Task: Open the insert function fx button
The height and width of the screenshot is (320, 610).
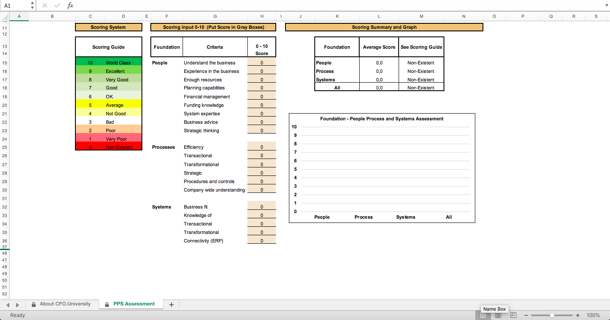Action: tap(70, 6)
